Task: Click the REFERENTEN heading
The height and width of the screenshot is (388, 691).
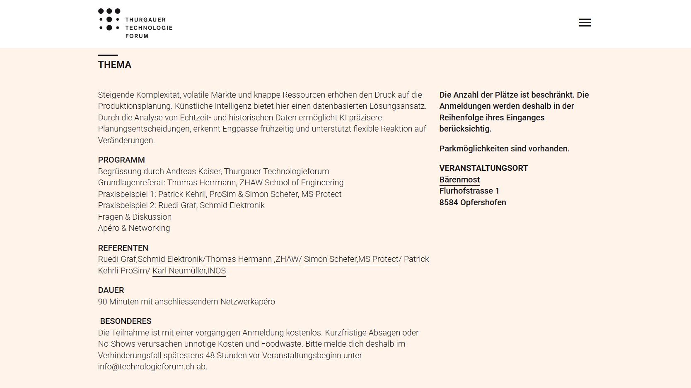Action: point(123,248)
